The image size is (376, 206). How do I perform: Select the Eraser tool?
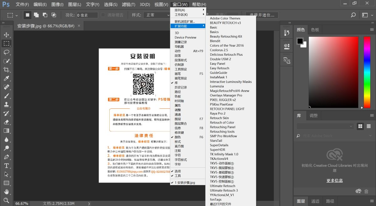(x=6, y=122)
